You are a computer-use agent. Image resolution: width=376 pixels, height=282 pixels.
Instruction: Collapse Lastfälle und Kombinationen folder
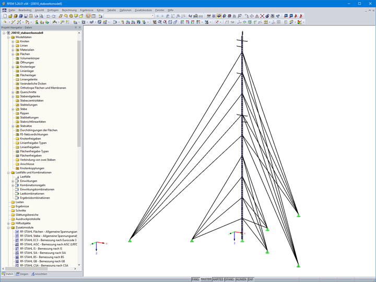[x=8, y=173]
